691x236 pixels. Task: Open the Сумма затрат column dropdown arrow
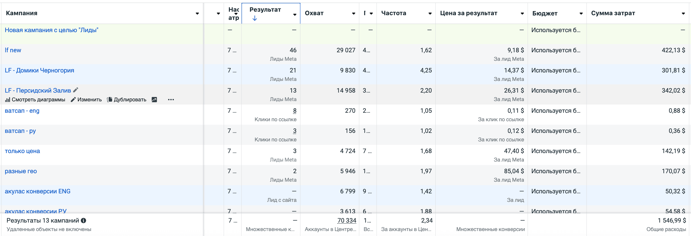point(683,13)
